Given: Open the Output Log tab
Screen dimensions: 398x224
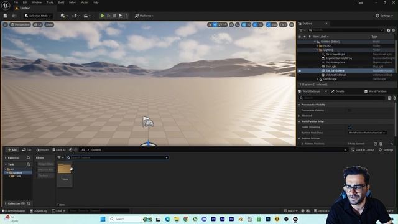Looking at the screenshot, I should pos(38,211).
